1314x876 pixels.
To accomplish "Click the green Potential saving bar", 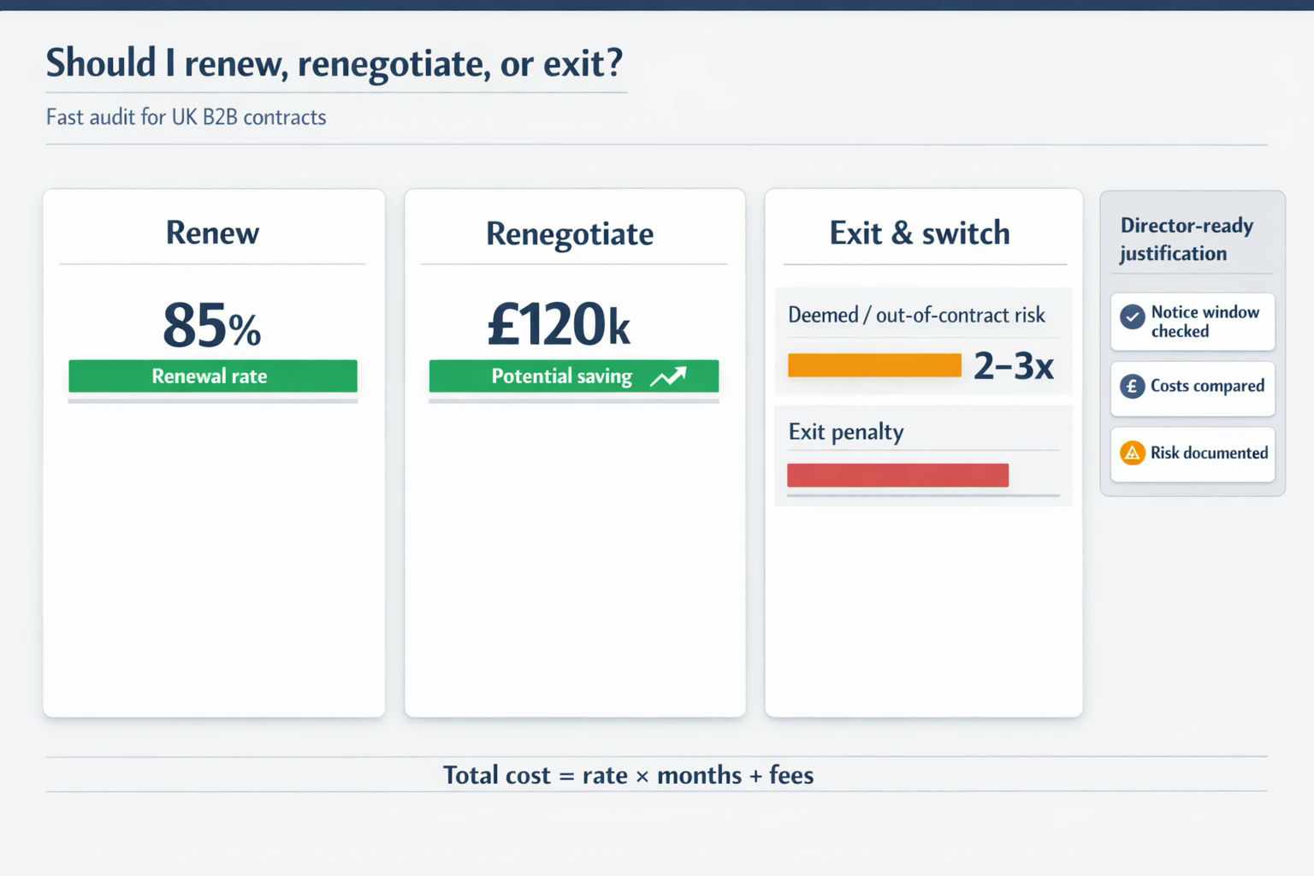I will pos(574,376).
